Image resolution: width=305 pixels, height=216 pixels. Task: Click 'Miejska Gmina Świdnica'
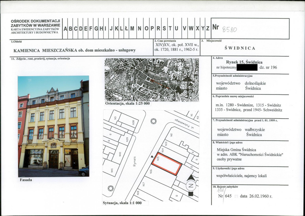coord(236,150)
